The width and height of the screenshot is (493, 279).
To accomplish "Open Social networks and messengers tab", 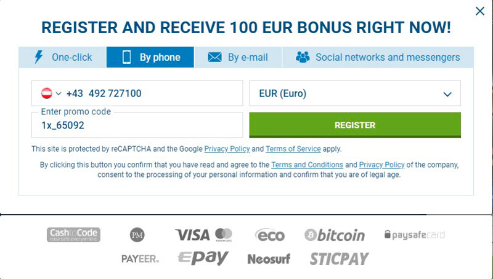I will 378,57.
